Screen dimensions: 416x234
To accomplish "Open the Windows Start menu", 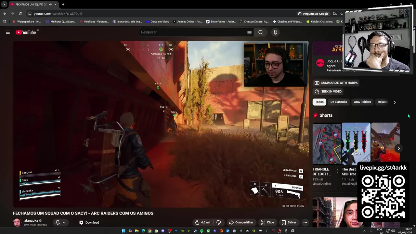I will pyautogui.click(x=123, y=231).
